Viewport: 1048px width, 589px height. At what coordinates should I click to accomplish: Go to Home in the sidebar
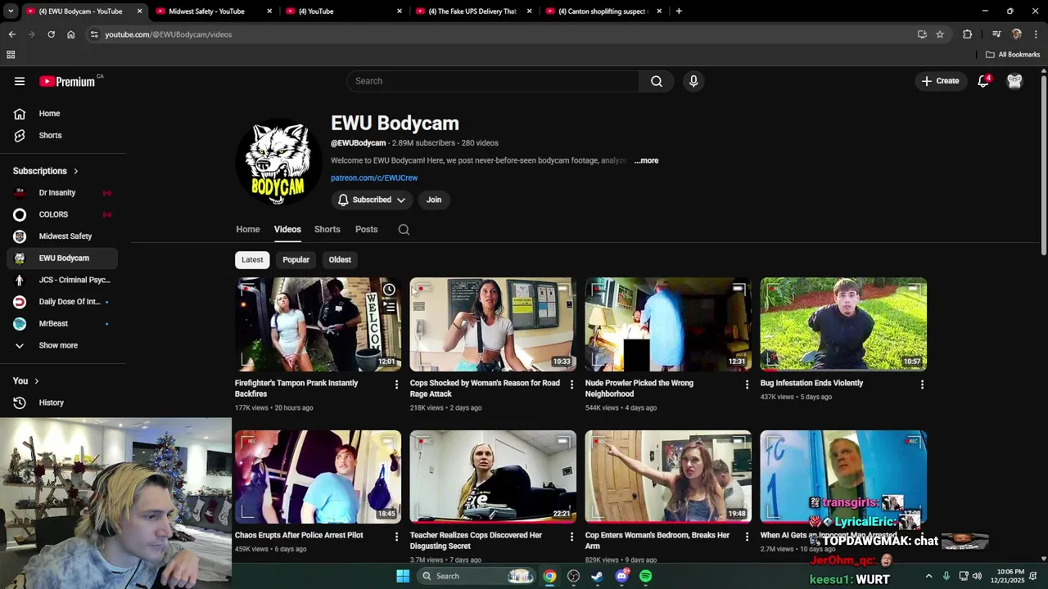(62, 114)
